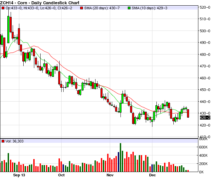
Task: Click the blue volume bar at start of December
Action: click(x=152, y=168)
